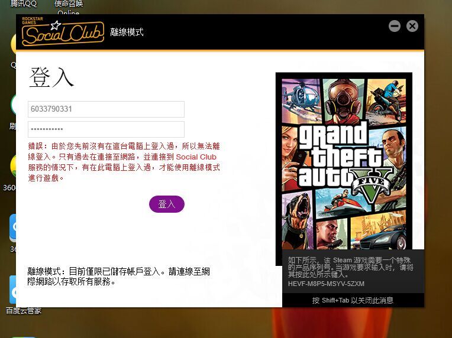Viewport: 452px width, 338px height.
Task: Open the 腾讯QQ desktop shortcut label
Action: [24, 4]
